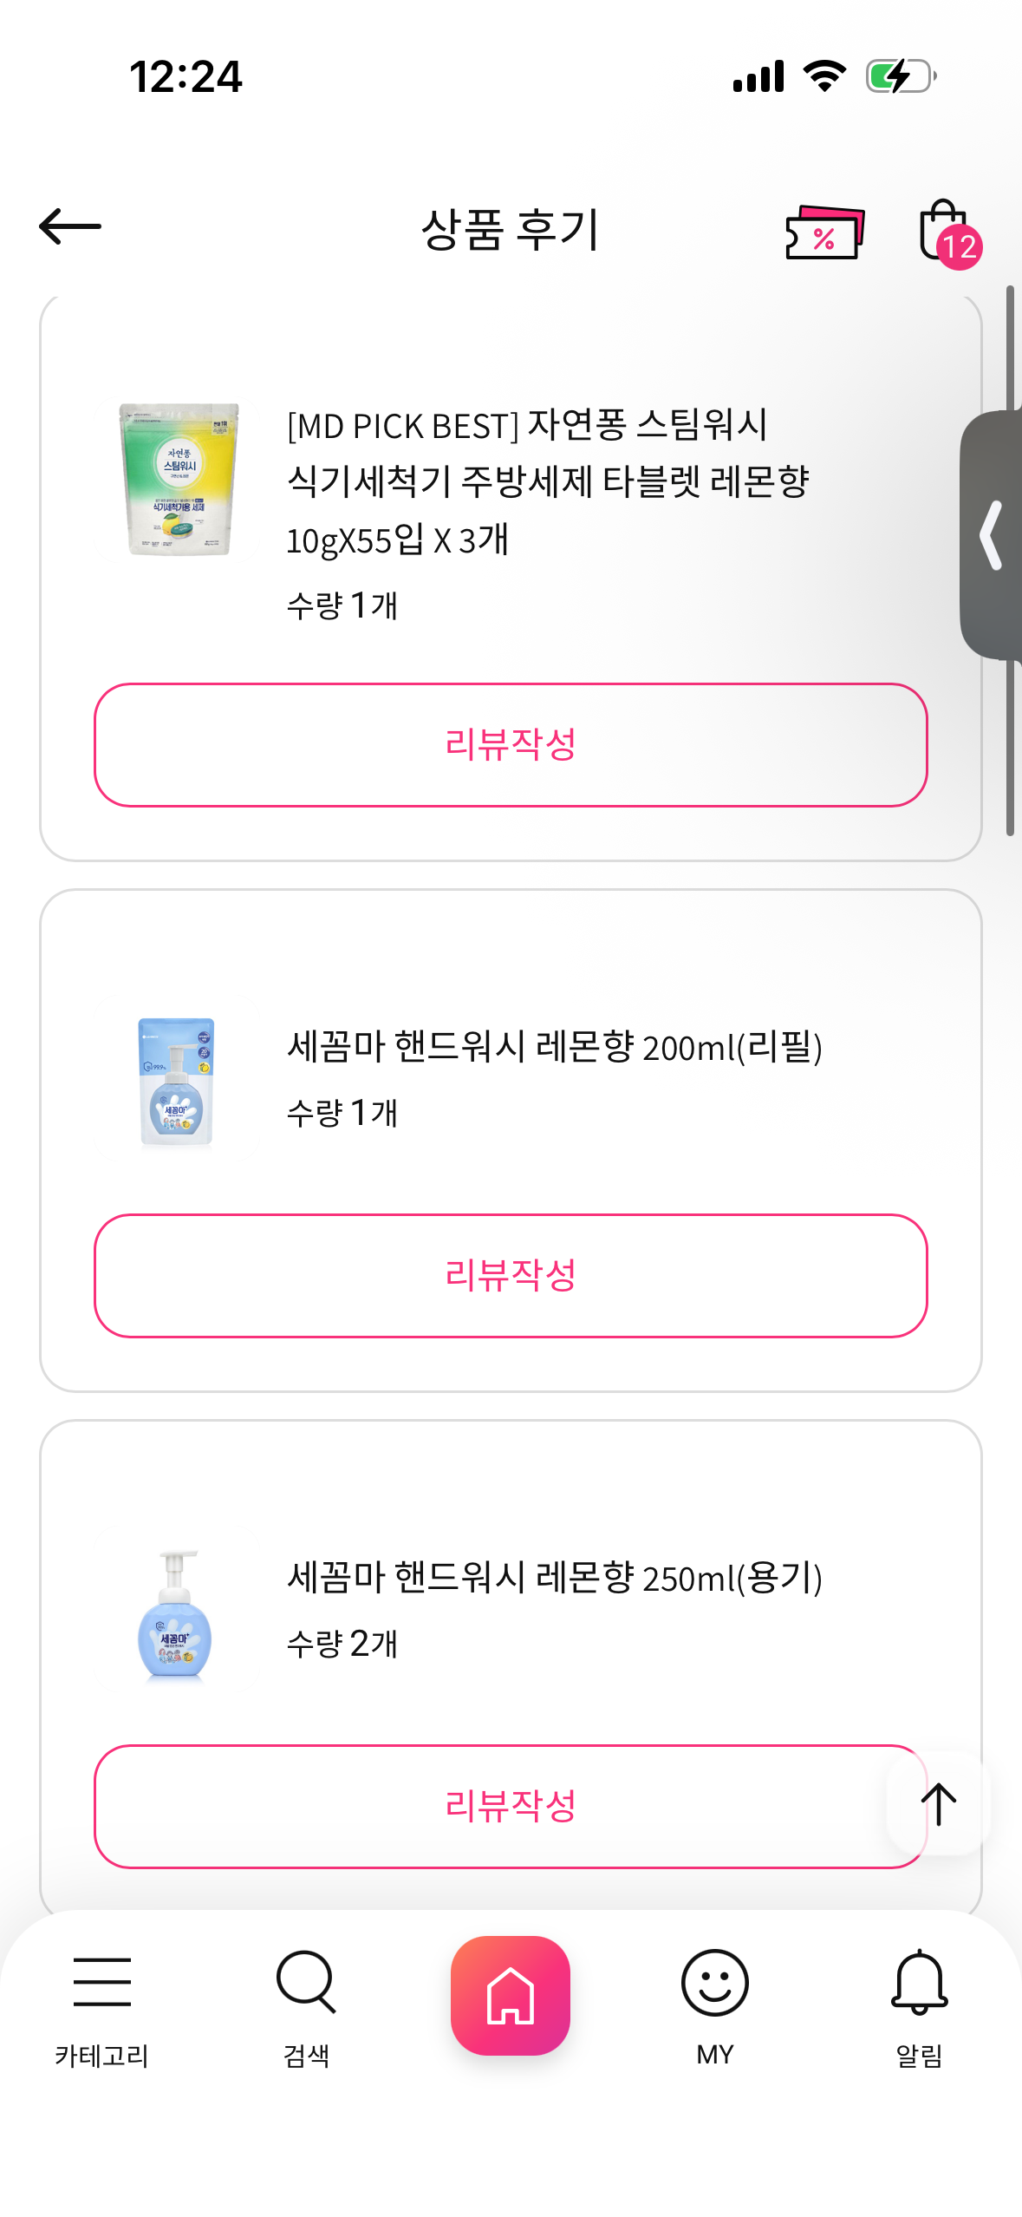Screen dimensions: 1022x2217
Task: Go to the home screen
Action: click(x=511, y=1995)
